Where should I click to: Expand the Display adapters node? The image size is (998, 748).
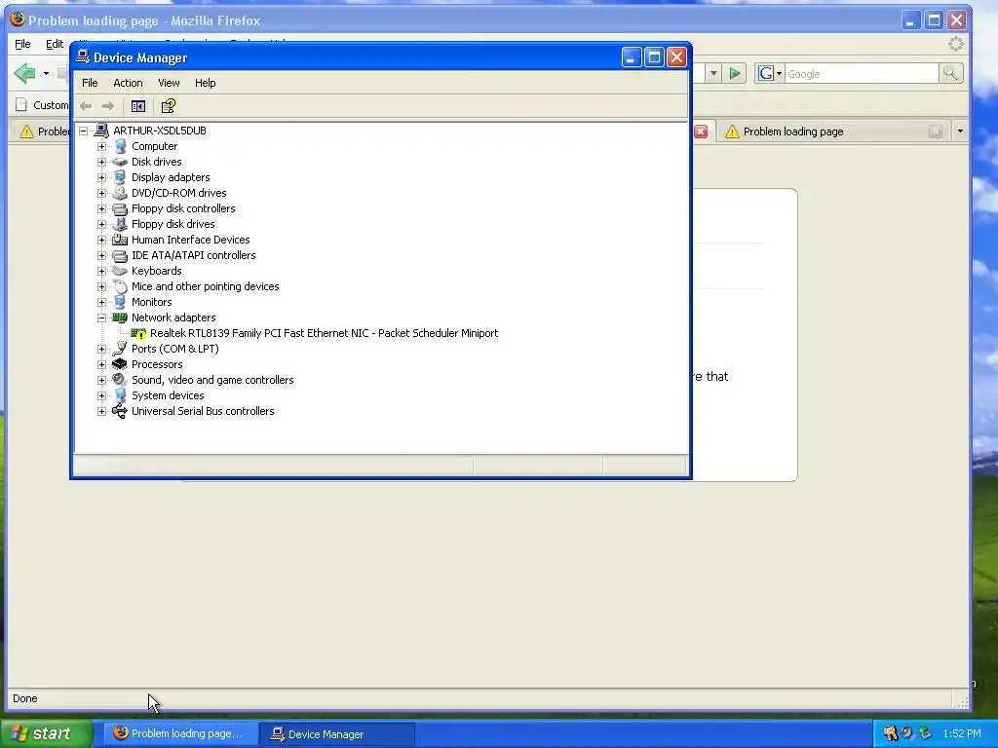[x=101, y=177]
